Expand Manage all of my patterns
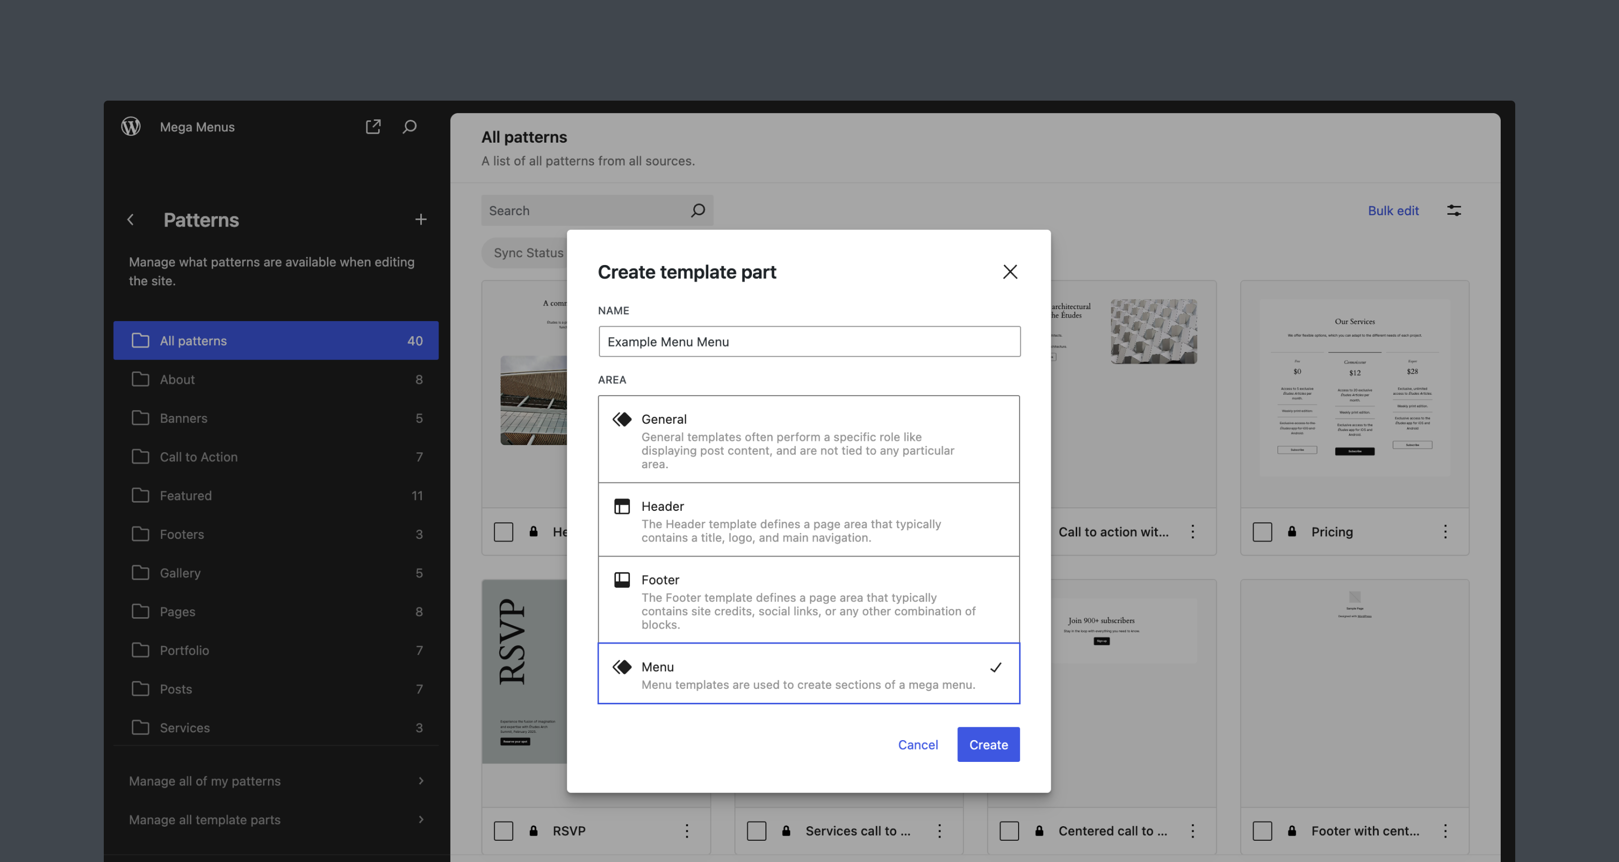The height and width of the screenshot is (862, 1619). tap(276, 781)
